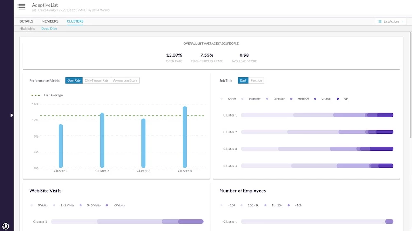Click the 13.07% open rate value
The height and width of the screenshot is (231, 412).
[174, 55]
